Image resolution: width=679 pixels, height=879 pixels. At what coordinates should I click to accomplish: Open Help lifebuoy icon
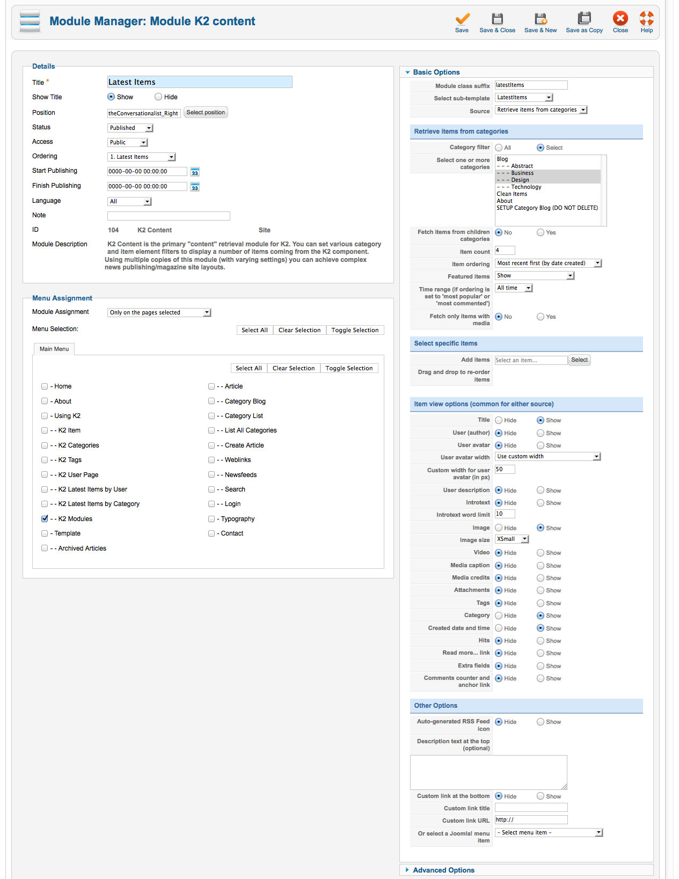pyautogui.click(x=647, y=18)
